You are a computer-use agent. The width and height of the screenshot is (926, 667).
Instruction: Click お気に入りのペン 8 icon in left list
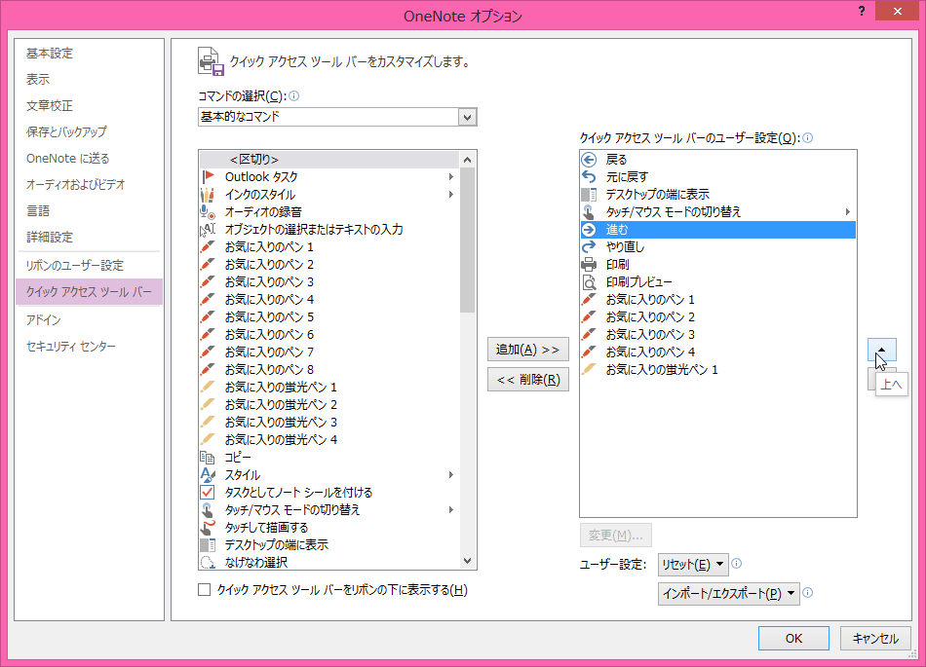click(208, 369)
